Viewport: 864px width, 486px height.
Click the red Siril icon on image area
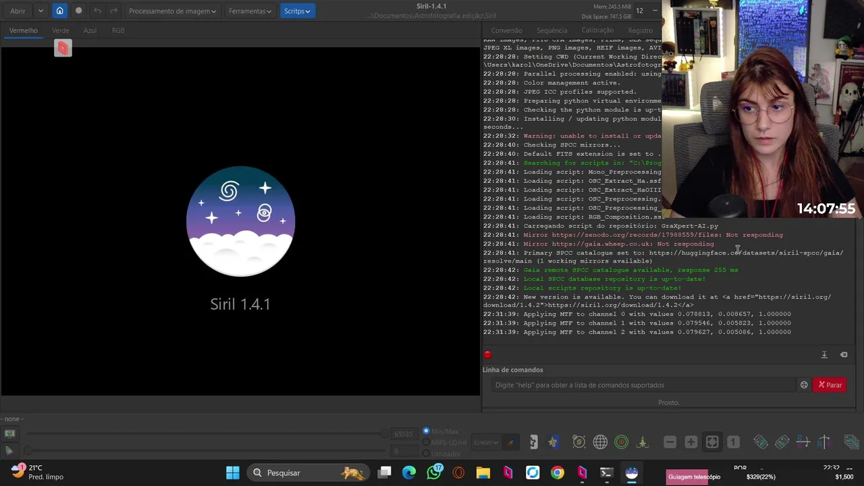pos(63,48)
